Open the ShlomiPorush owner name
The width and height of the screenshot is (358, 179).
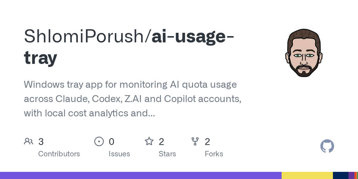coord(86,36)
